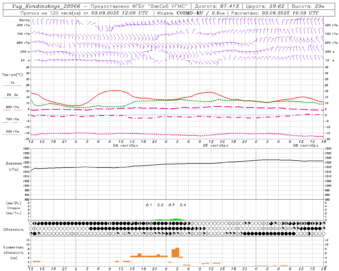The height and width of the screenshot is (271, 339).
Task: Click the '0.1' precipitation amount value
Action: (149, 205)
